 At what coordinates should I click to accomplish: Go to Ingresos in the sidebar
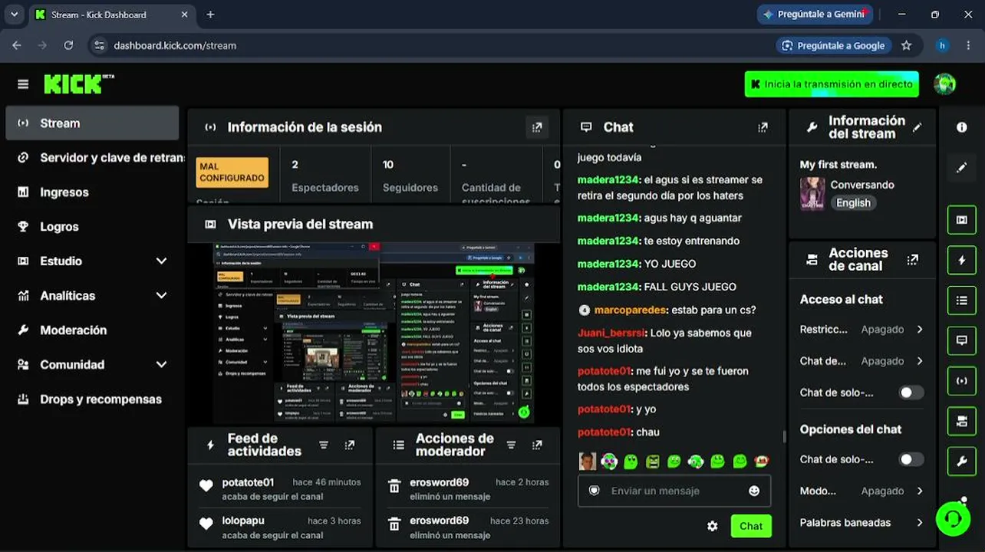point(92,192)
